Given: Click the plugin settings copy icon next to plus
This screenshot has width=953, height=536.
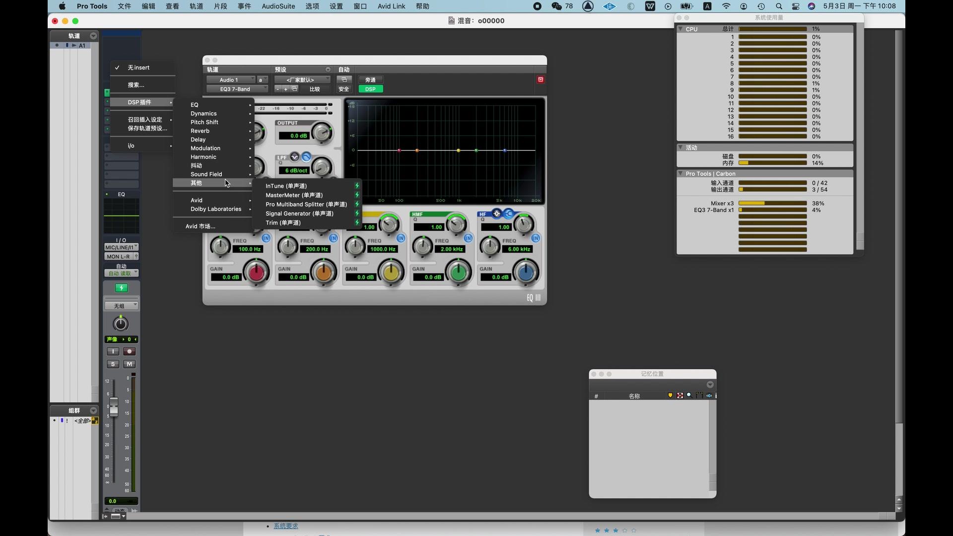Looking at the screenshot, I should coord(294,89).
